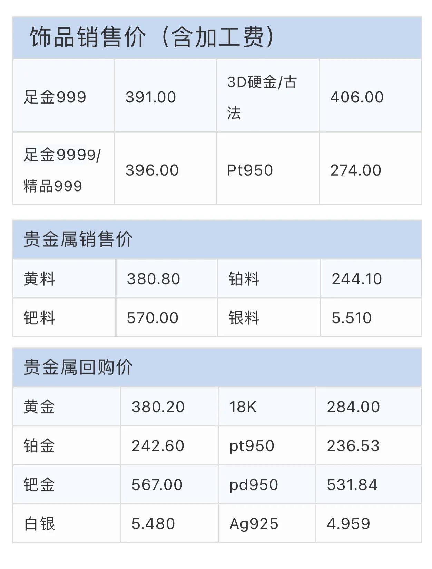Select the 18K label cell
Image resolution: width=432 pixels, height=569 pixels.
tap(243, 407)
